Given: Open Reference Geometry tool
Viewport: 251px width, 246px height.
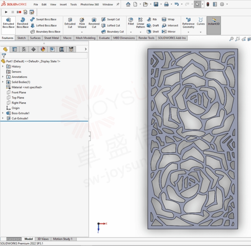Looking at the screenshot, I should 188,23.
